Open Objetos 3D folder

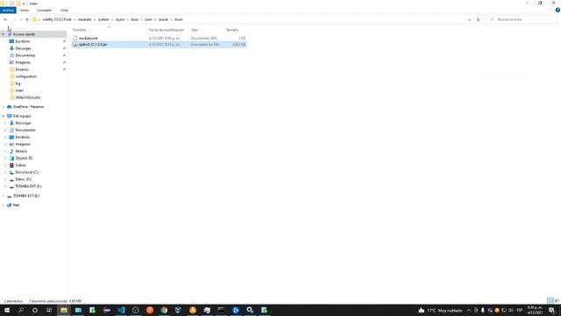24,158
